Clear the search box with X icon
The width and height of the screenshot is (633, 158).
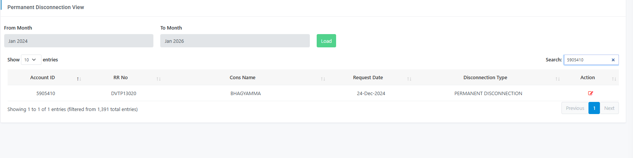613,60
